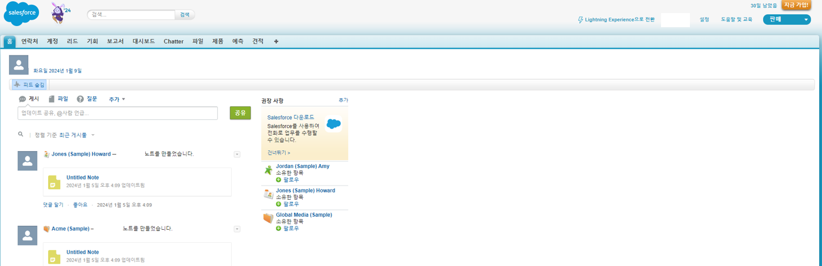Click the green person icon for Jordan Amy

(269, 170)
